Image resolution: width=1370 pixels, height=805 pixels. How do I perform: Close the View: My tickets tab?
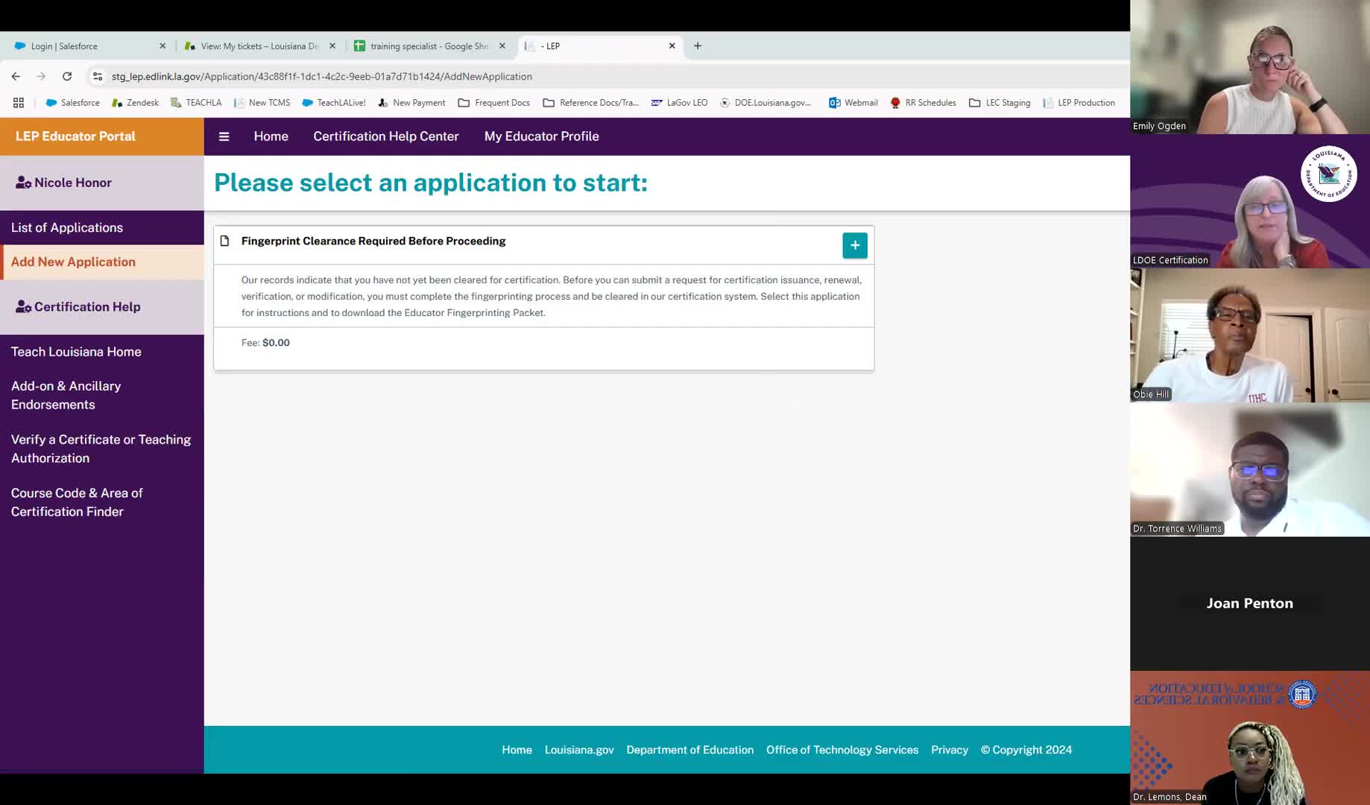tap(332, 45)
